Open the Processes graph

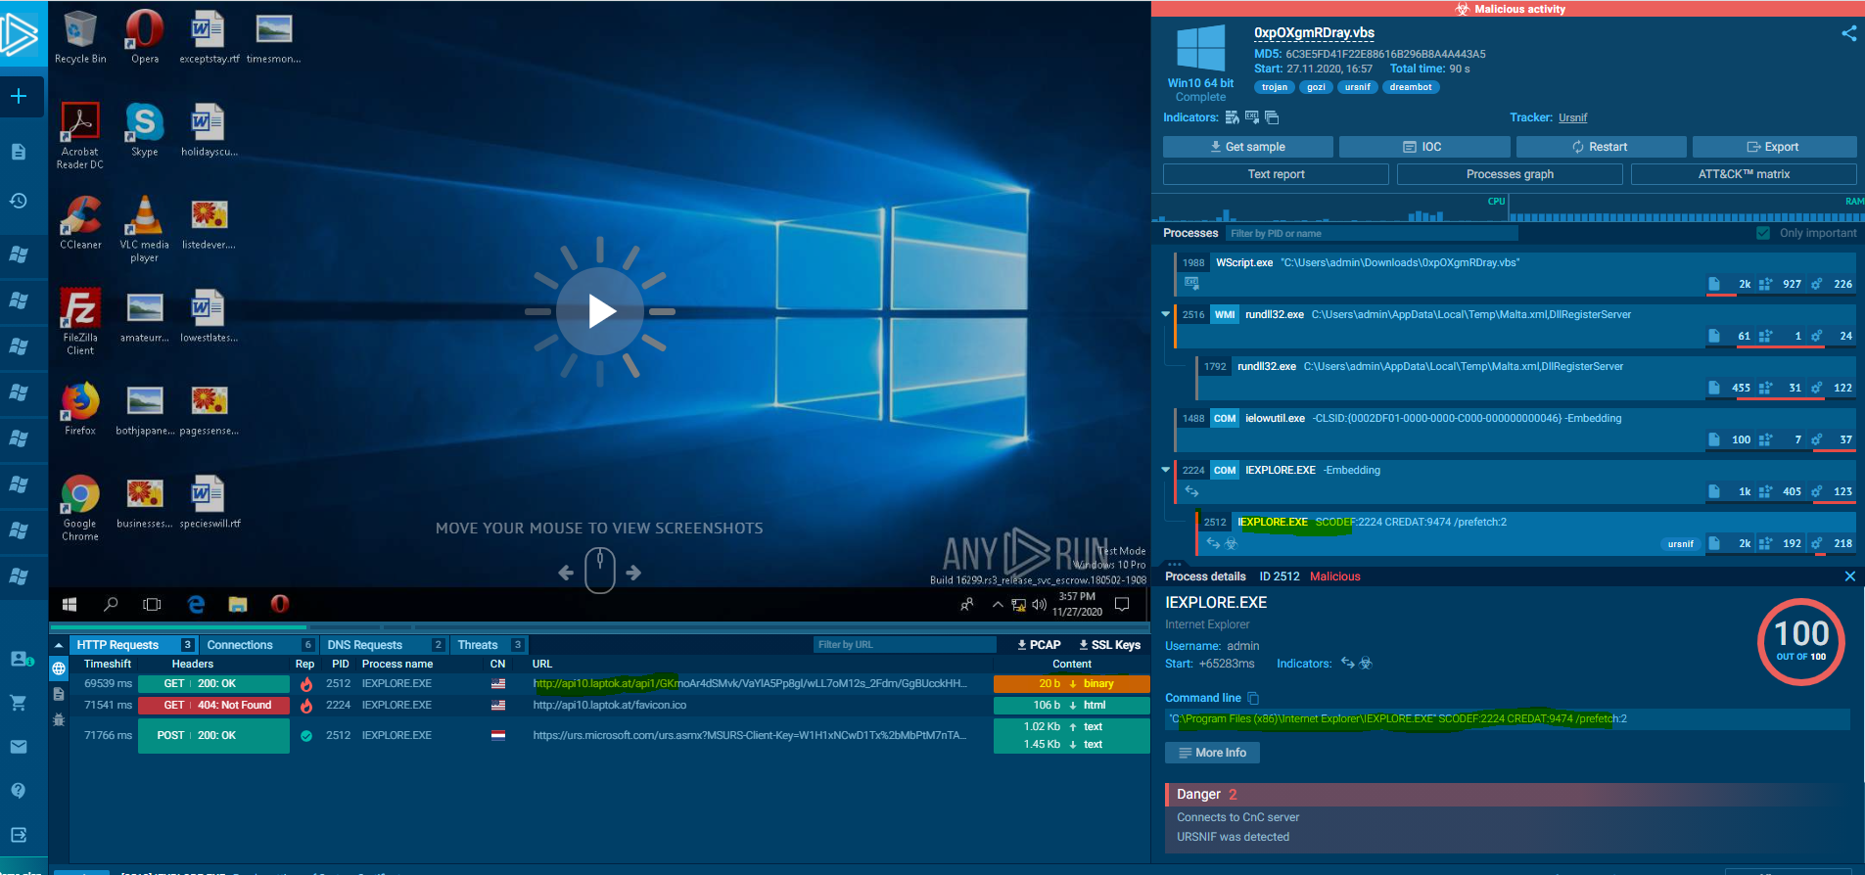point(1510,174)
